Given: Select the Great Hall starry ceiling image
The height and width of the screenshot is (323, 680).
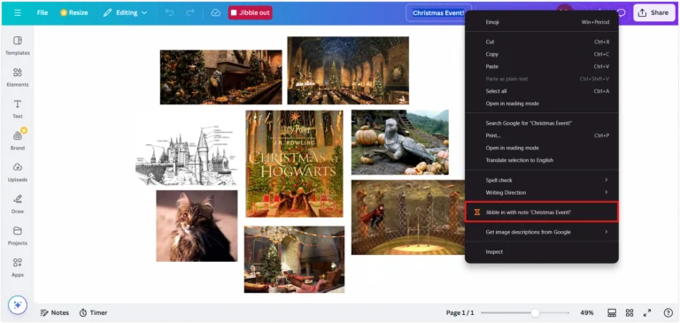Looking at the screenshot, I should (x=348, y=70).
